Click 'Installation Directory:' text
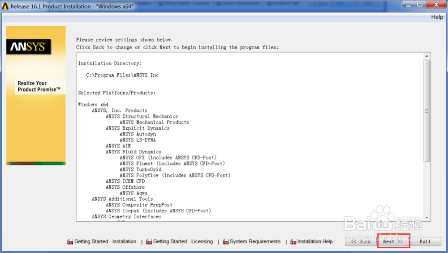 110,63
